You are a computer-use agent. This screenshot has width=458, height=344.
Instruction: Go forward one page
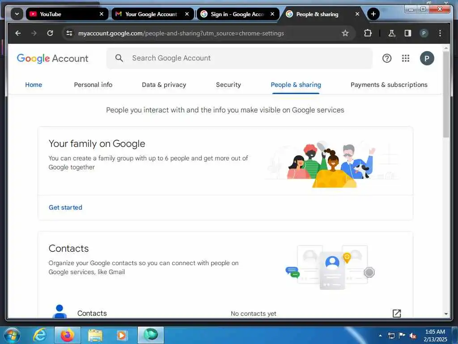pos(34,33)
